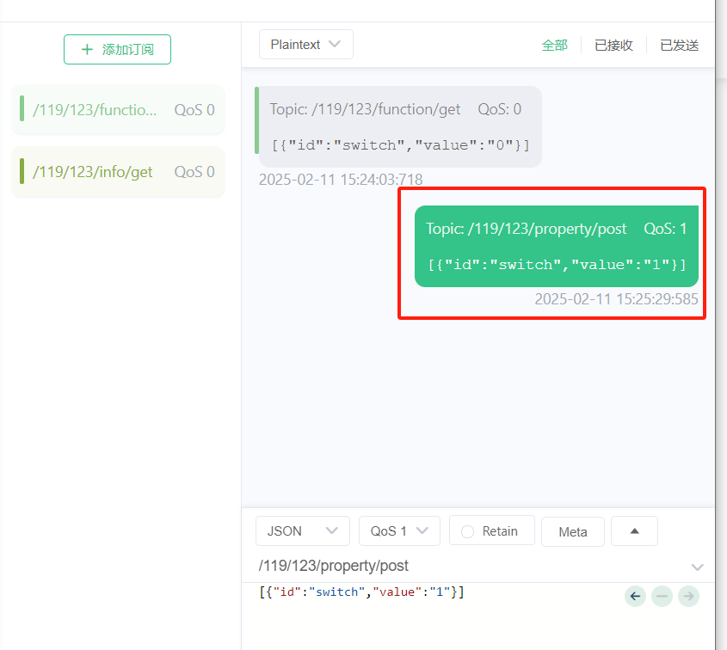
Task: Click the left arrow previous payload icon
Action: click(635, 596)
